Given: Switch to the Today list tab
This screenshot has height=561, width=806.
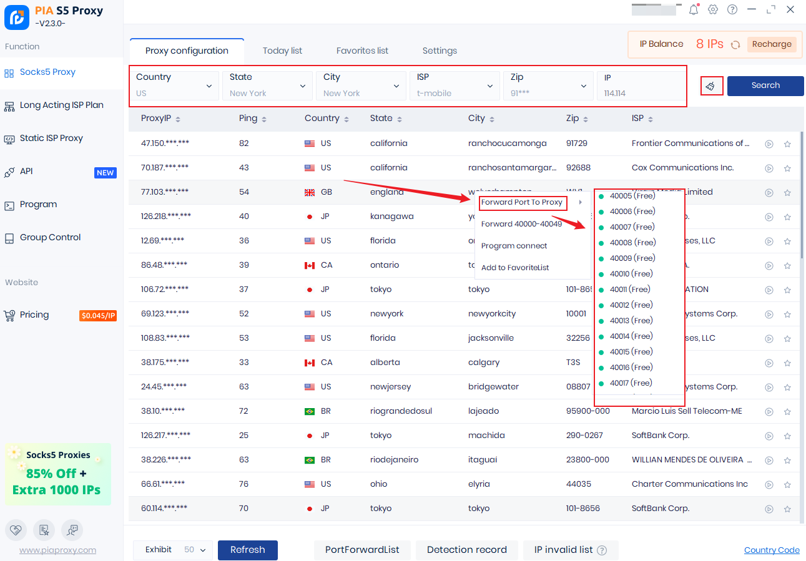Looking at the screenshot, I should [x=282, y=51].
